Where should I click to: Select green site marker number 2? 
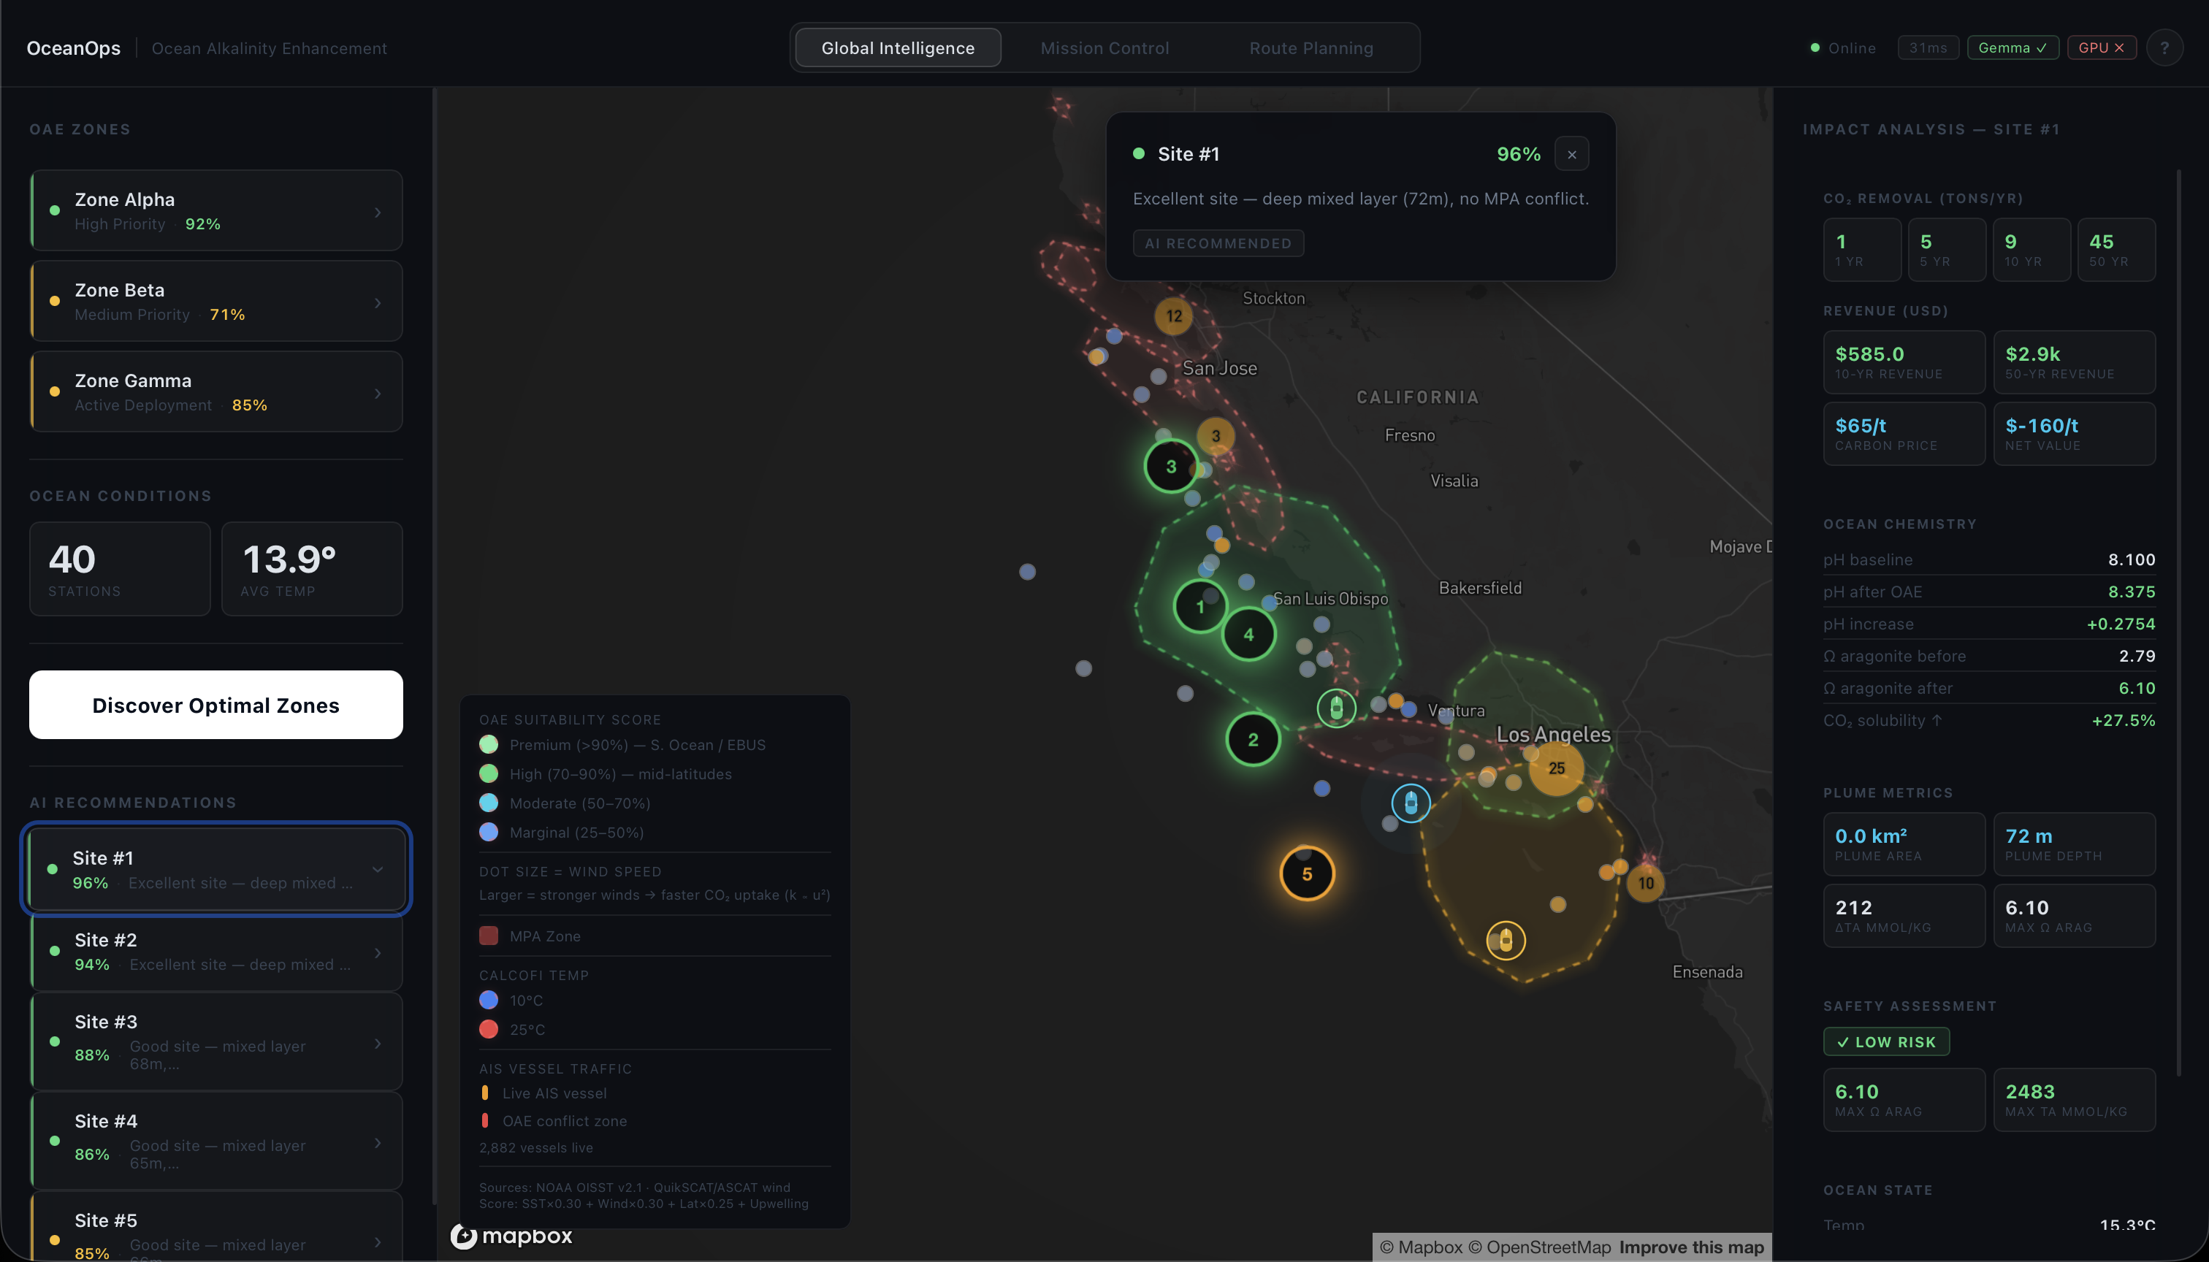tap(1253, 739)
